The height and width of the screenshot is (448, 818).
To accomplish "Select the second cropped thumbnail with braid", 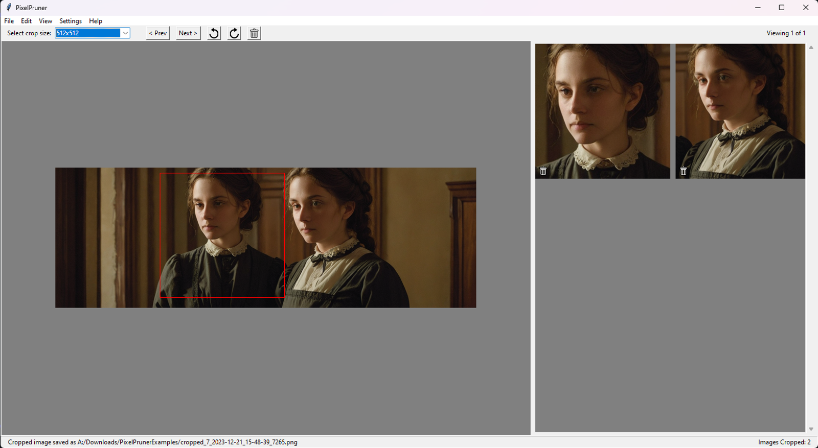I will click(x=740, y=111).
